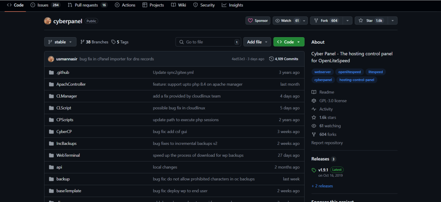
Task: View 1.6k stars in About
Action: [324, 118]
